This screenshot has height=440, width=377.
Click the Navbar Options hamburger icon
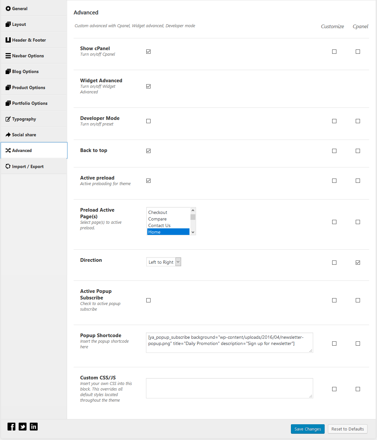point(8,56)
